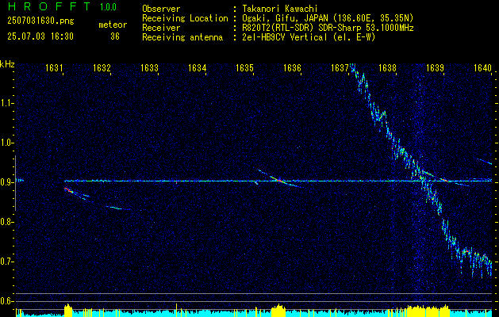Click the wide yellow power burst below 1639

tap(428, 311)
